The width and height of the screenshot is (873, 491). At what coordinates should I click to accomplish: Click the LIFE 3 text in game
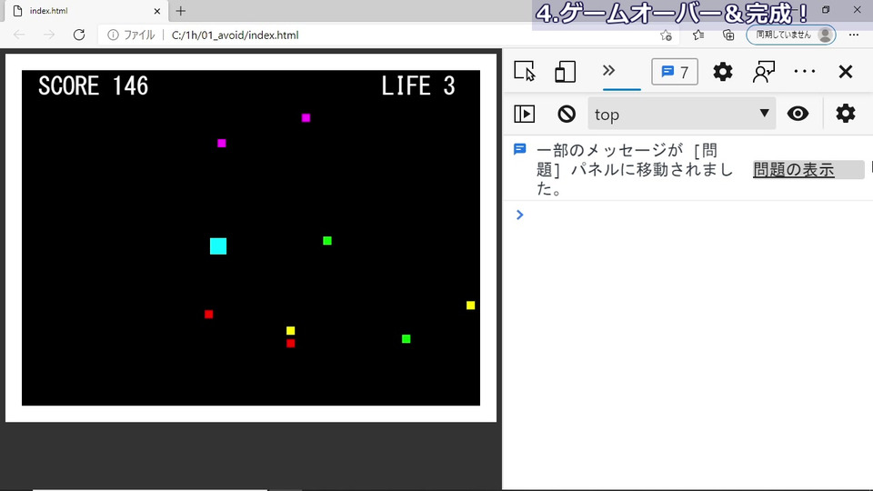point(417,85)
